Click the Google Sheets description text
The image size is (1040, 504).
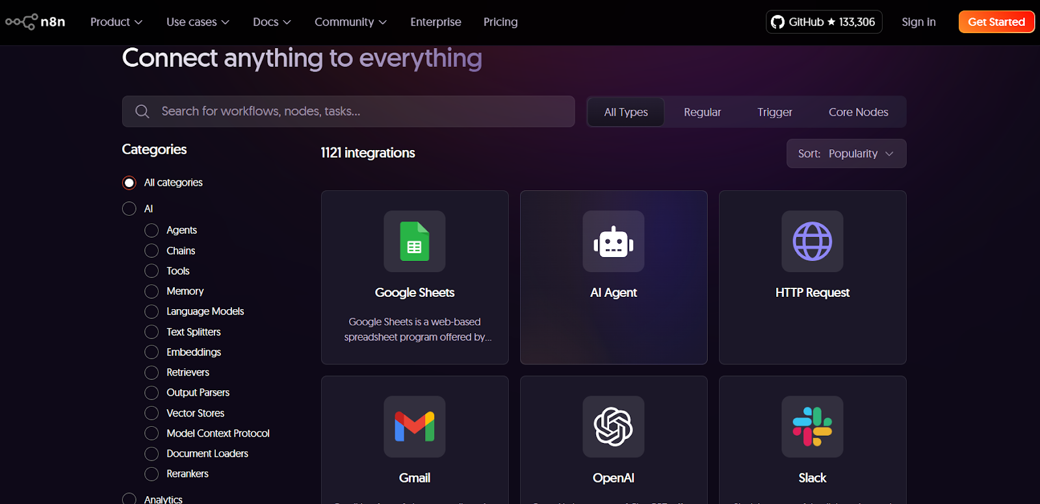coord(417,329)
